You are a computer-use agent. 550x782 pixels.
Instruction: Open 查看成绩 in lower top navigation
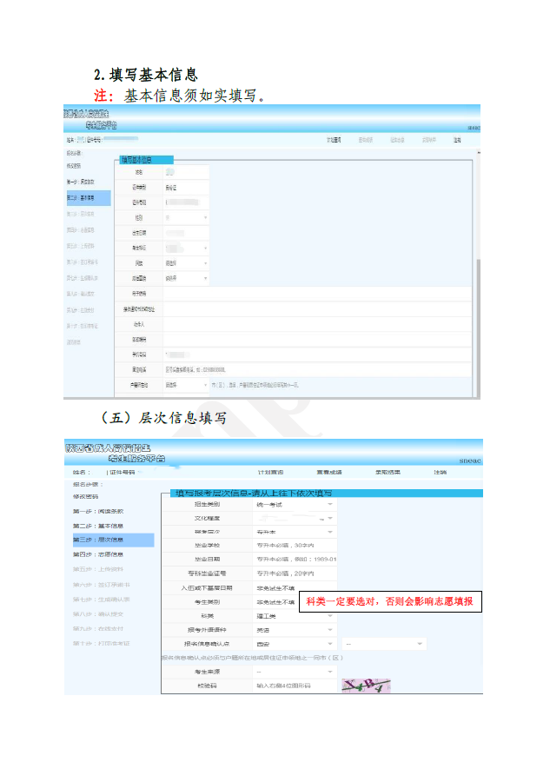click(328, 472)
